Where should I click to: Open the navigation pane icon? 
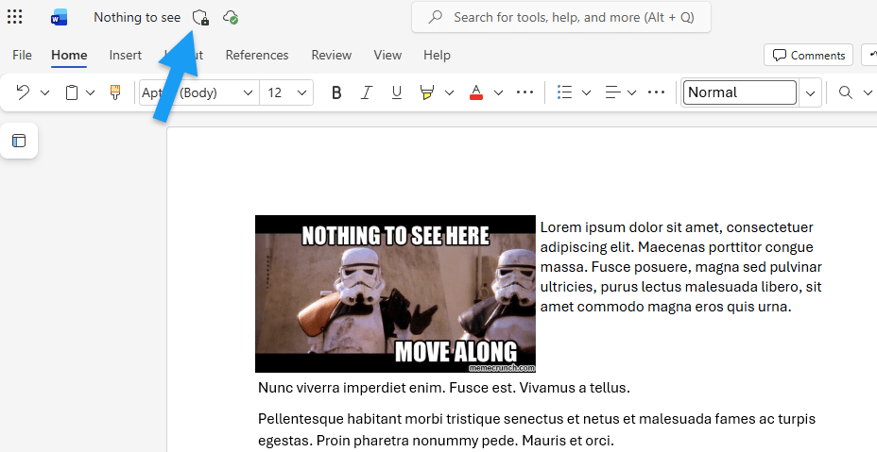[19, 141]
